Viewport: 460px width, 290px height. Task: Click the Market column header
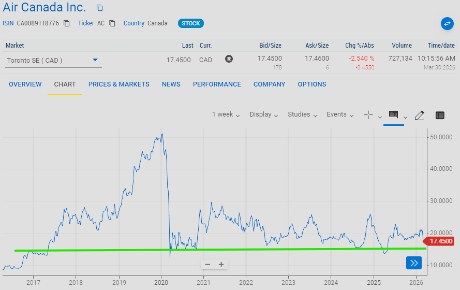[x=14, y=46]
